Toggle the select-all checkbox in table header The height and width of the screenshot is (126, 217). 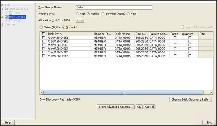pos(43,34)
